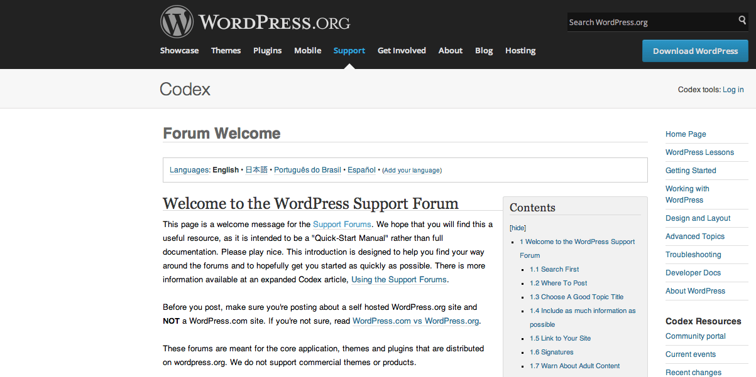This screenshot has width=756, height=377.
Task: Switch to the Hosting tab
Action: (520, 50)
